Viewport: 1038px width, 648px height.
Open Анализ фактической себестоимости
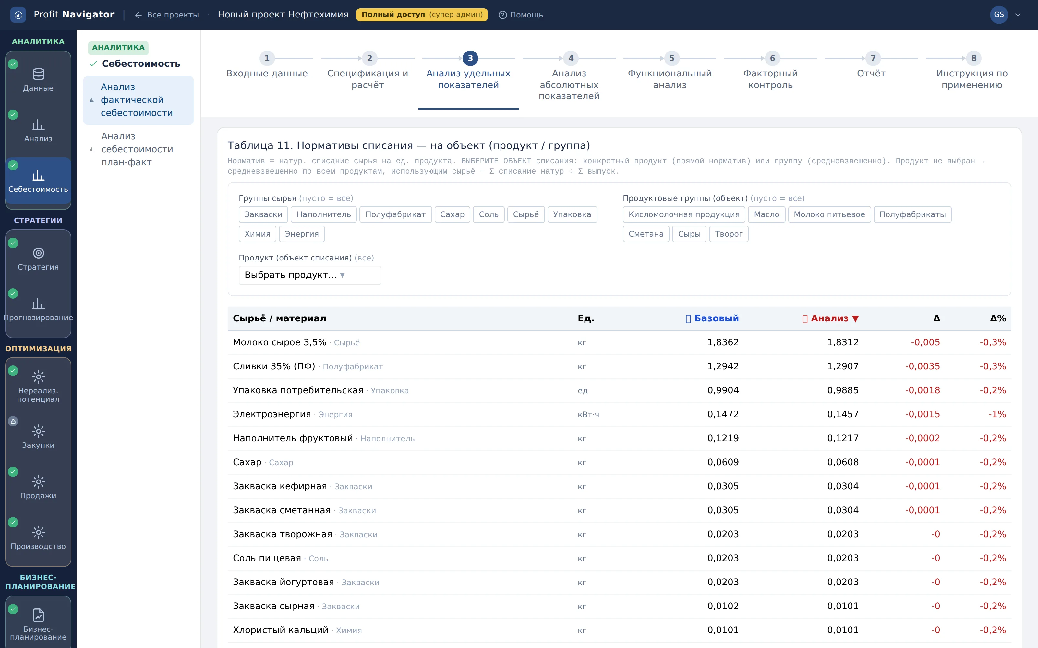(x=138, y=100)
